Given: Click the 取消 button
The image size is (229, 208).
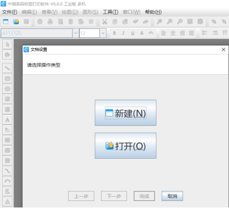Looking at the screenshot, I should (x=172, y=196).
